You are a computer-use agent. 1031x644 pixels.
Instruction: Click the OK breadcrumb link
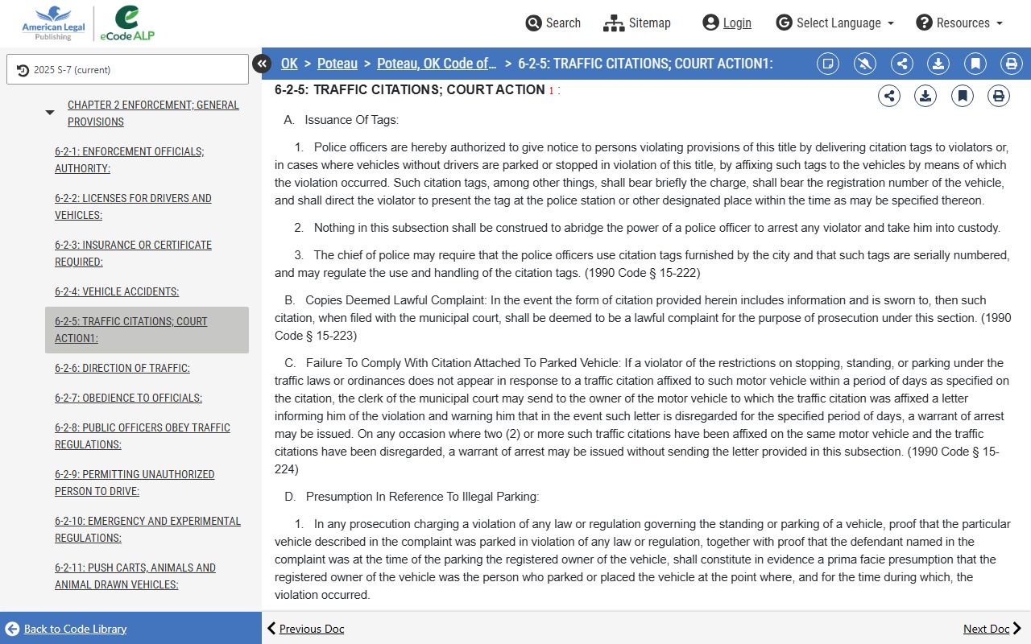point(289,64)
